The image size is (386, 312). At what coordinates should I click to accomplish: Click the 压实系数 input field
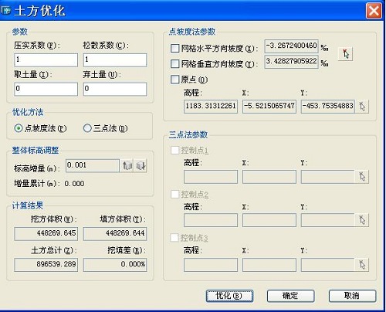(46, 60)
